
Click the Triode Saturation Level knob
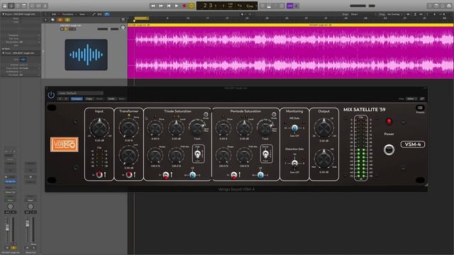pyautogui.click(x=176, y=128)
